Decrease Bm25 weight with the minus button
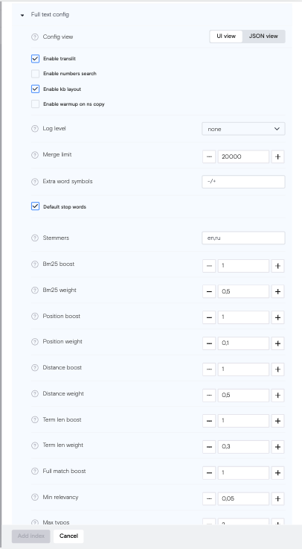This screenshot has width=302, height=549. click(x=209, y=291)
